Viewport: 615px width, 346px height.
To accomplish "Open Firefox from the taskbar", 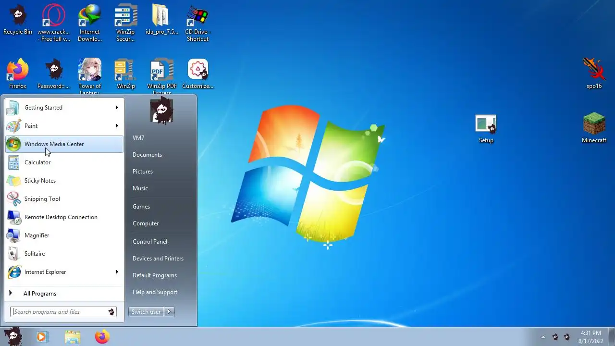I will click(x=102, y=337).
